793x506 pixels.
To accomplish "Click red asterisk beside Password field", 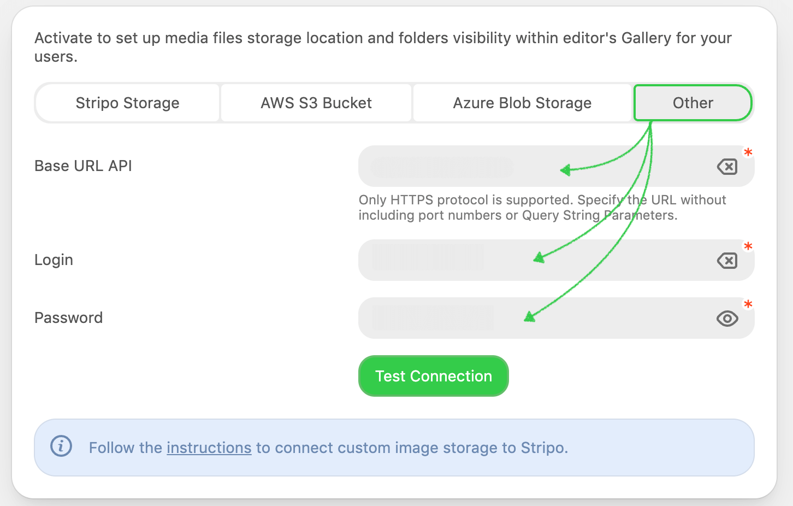I will tap(748, 304).
